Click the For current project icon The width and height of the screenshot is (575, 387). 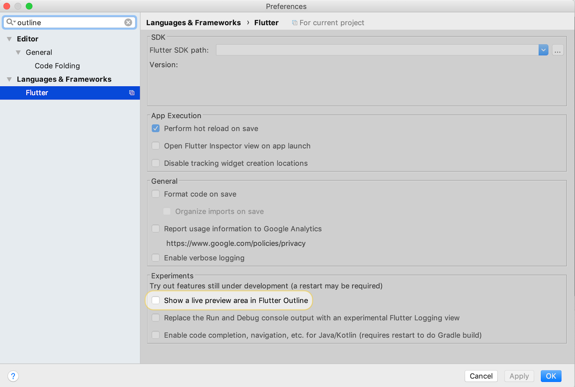295,23
